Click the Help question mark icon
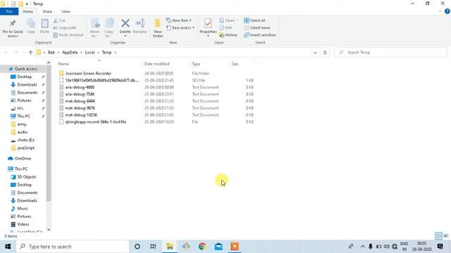 pyautogui.click(x=447, y=11)
